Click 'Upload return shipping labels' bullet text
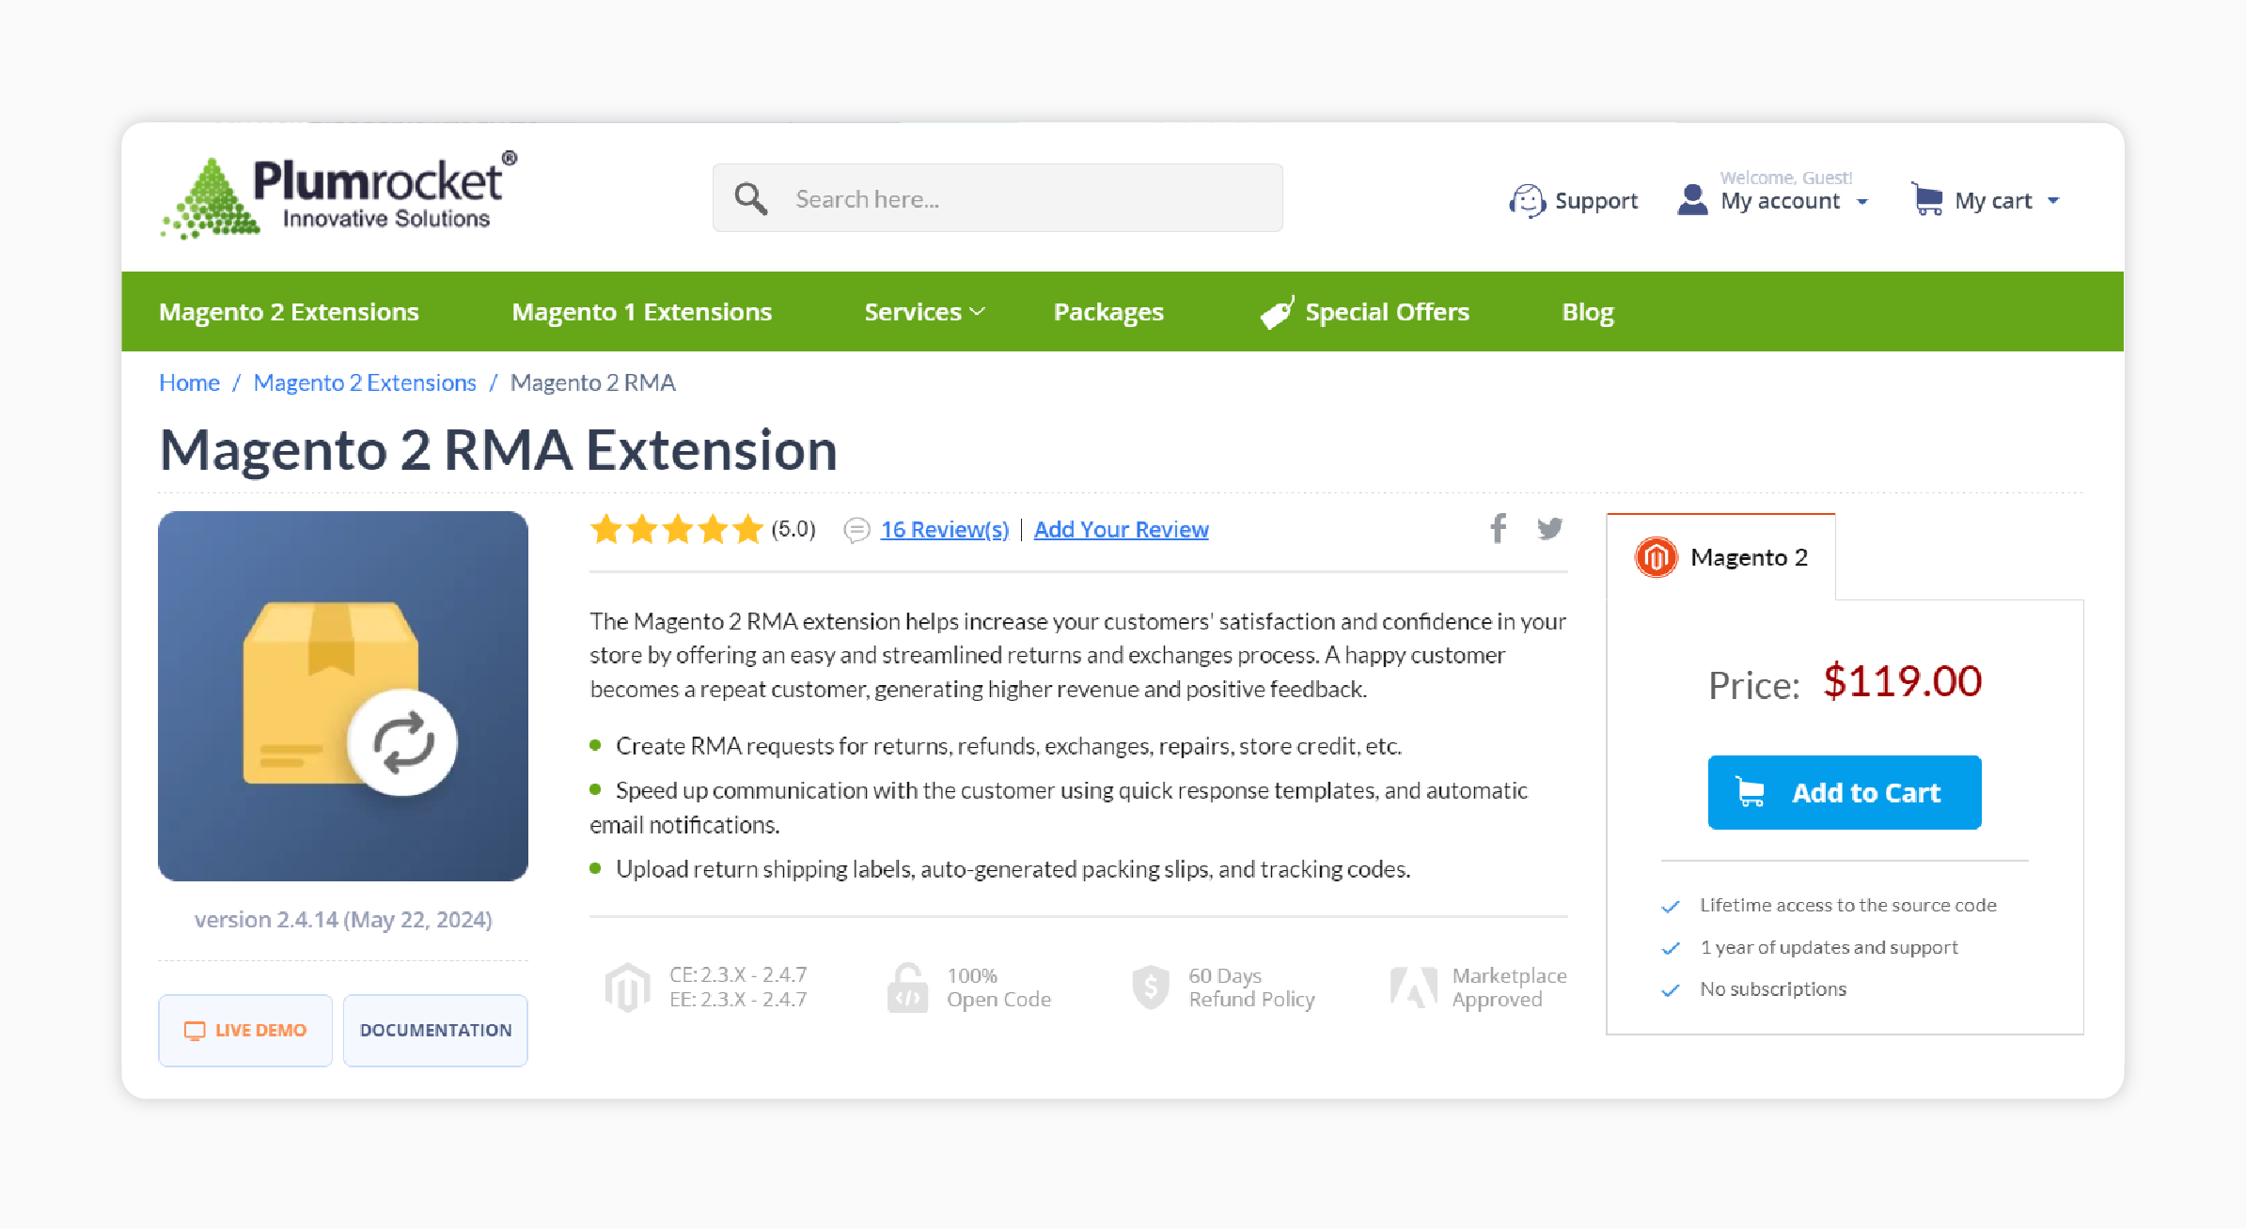This screenshot has height=1229, width=2246. coord(1013,870)
